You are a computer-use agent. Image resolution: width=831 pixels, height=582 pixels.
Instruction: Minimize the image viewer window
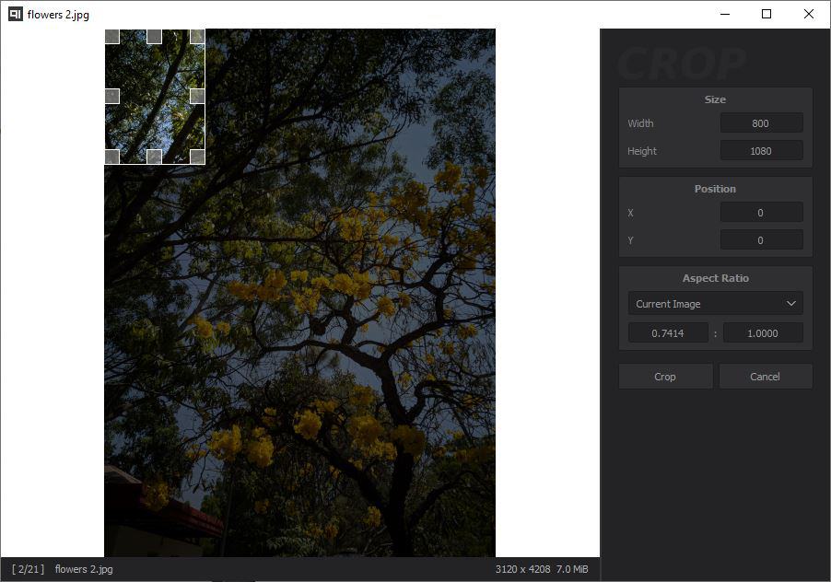[x=724, y=14]
